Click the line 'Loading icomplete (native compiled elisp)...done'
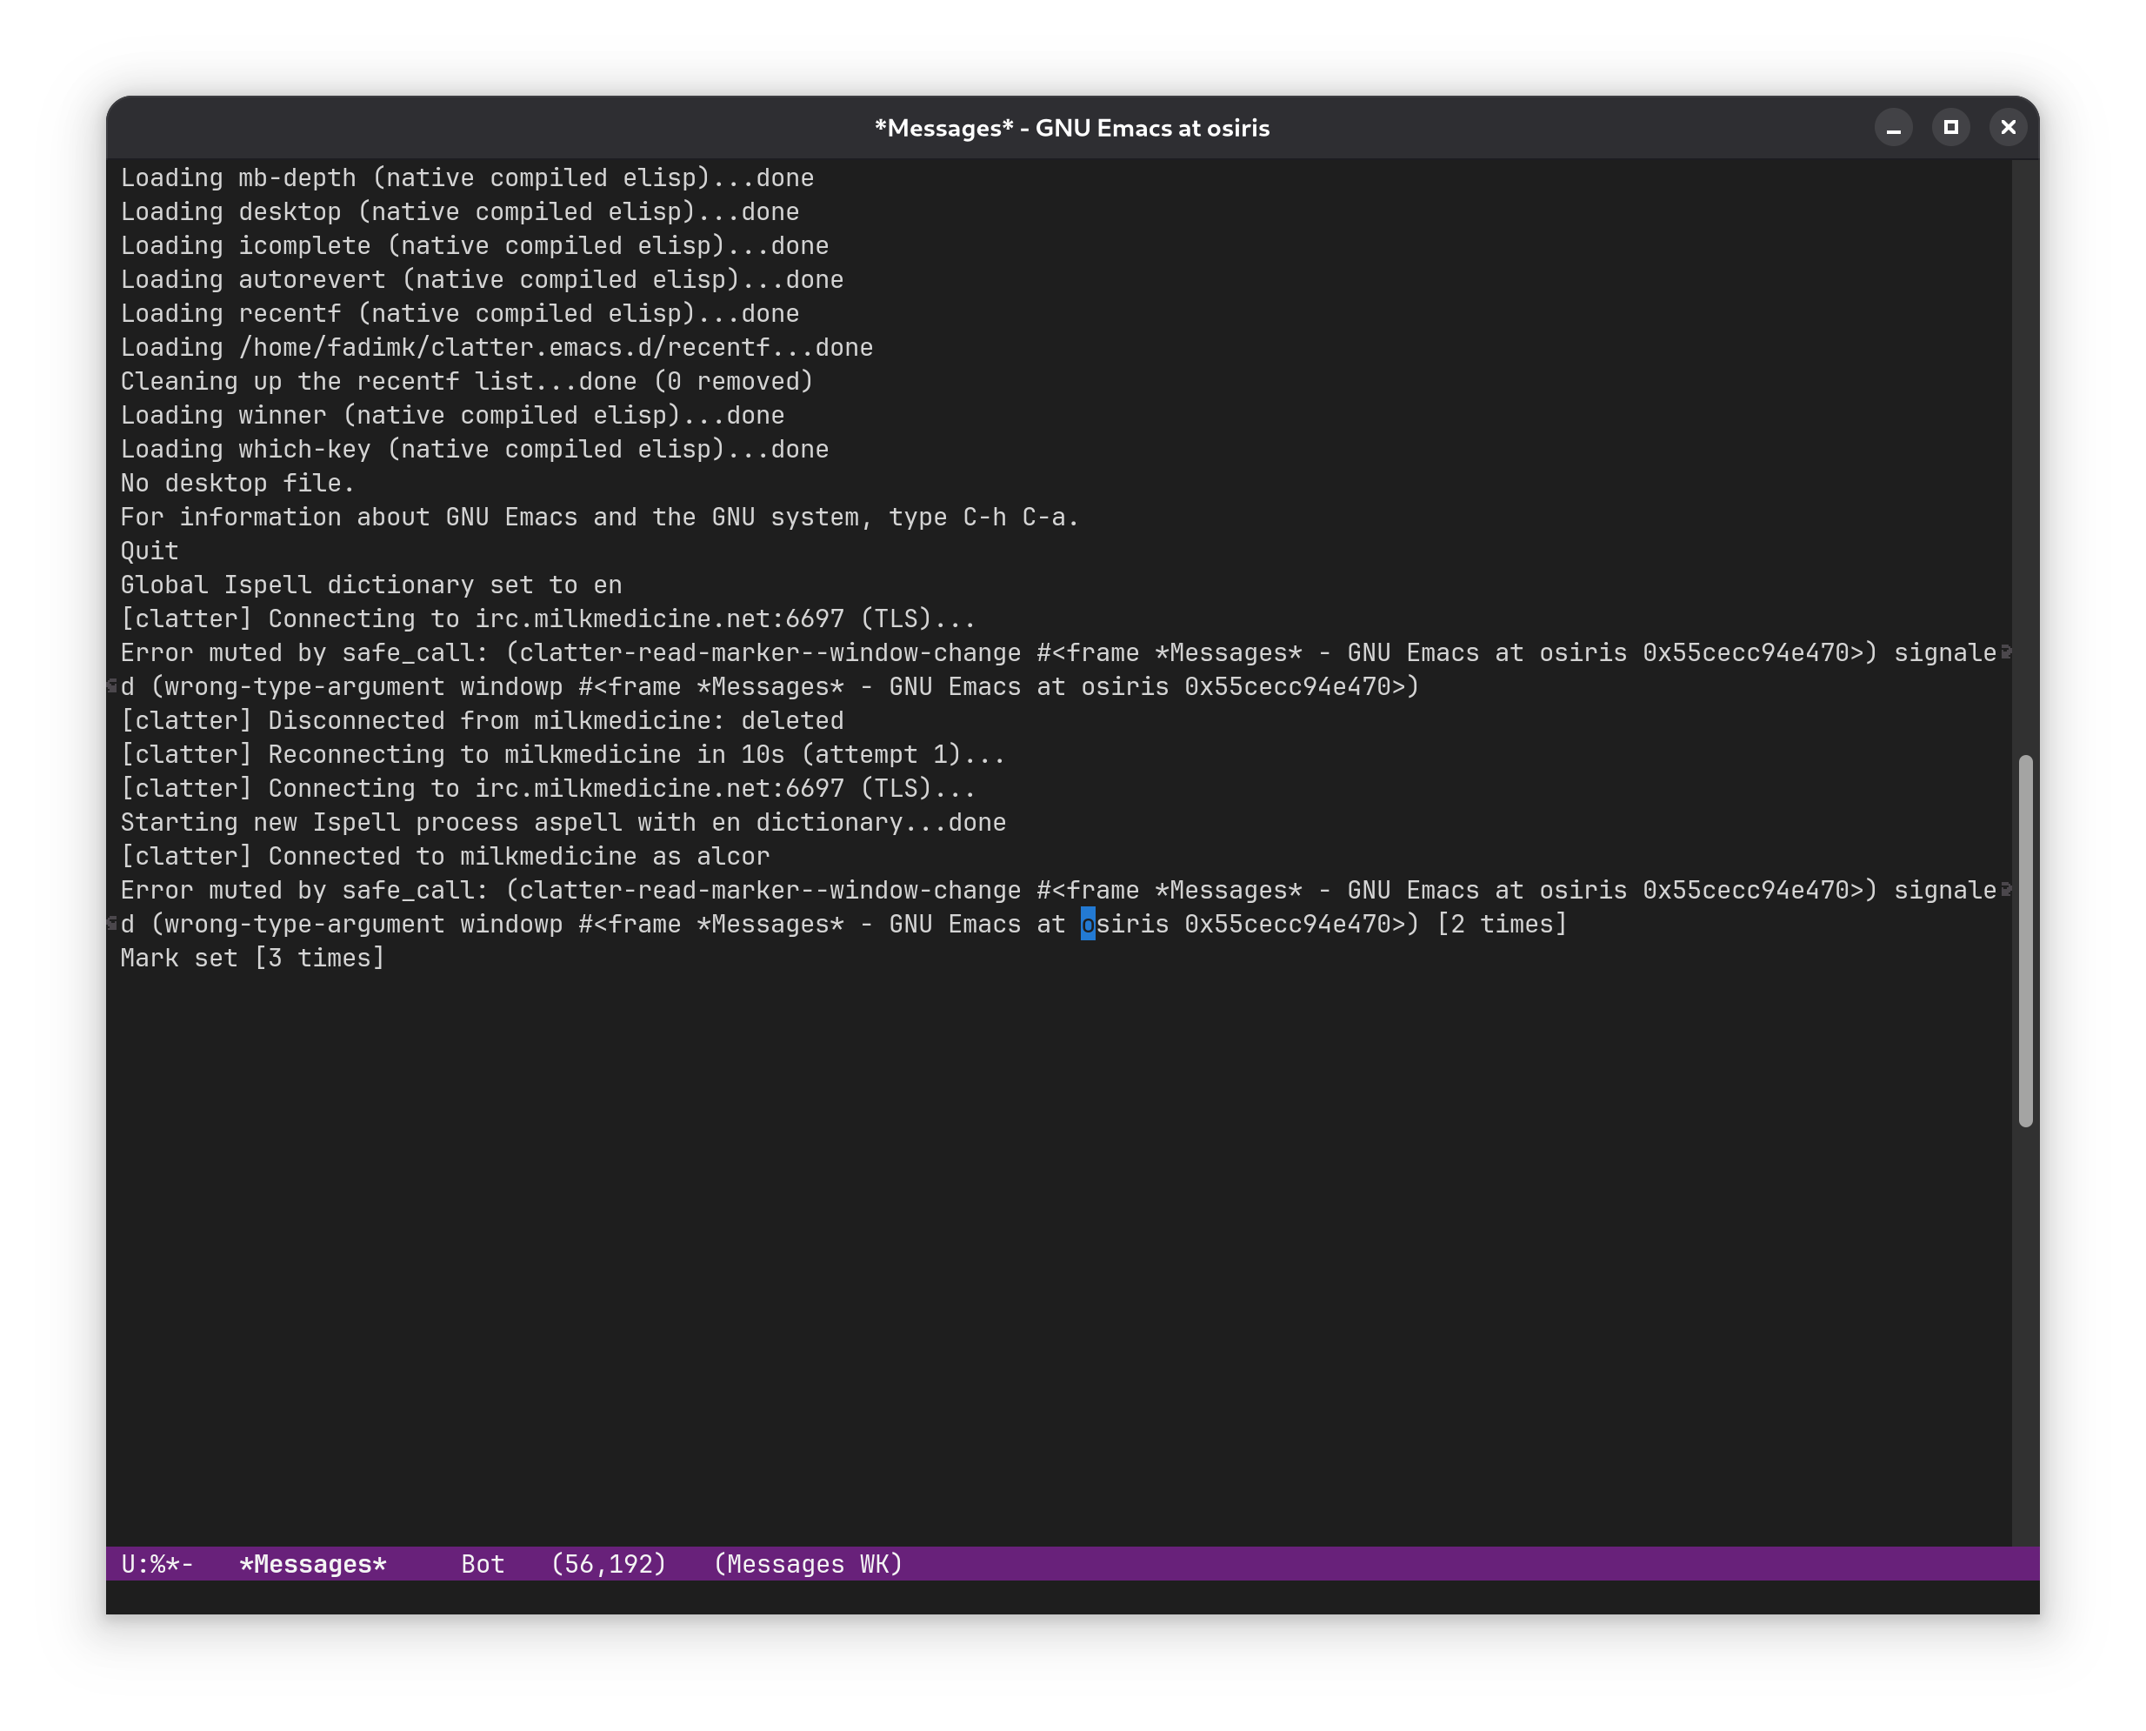Viewport: 2146px width, 1731px height. [x=475, y=245]
